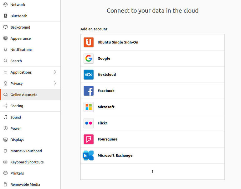Click the Online Accounts cloud icon
This screenshot has height=189, width=241.
[x=6, y=94]
